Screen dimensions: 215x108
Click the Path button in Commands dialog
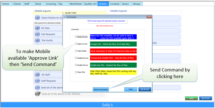pyautogui.click(x=131, y=89)
